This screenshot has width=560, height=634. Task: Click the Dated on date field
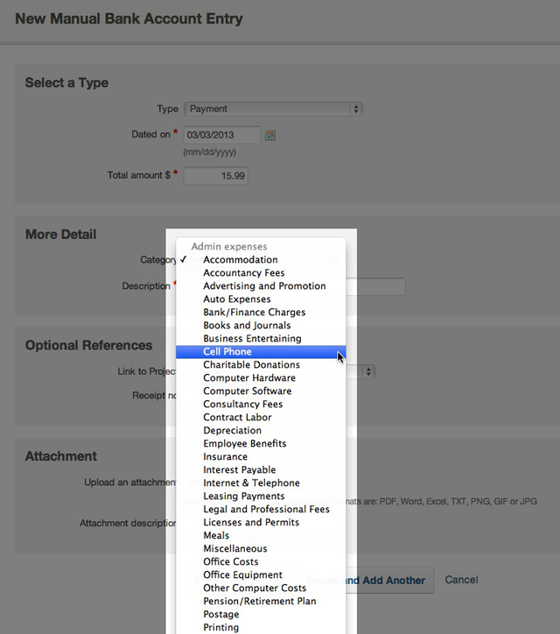point(222,135)
